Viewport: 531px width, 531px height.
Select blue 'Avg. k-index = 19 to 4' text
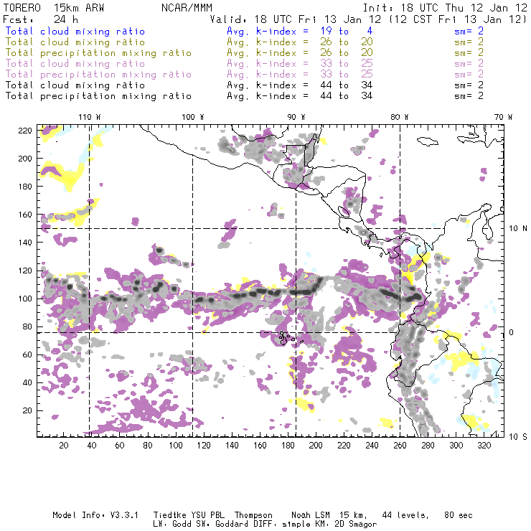[x=300, y=31]
